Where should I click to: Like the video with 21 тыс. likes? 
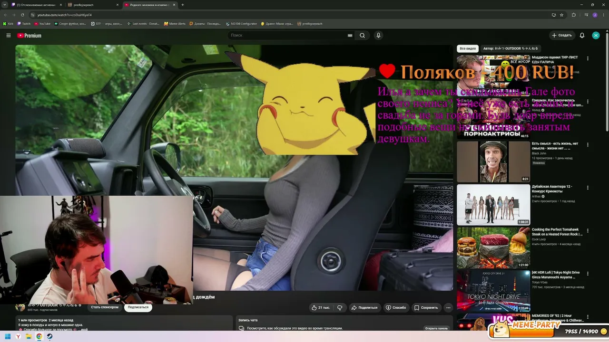coord(321,308)
